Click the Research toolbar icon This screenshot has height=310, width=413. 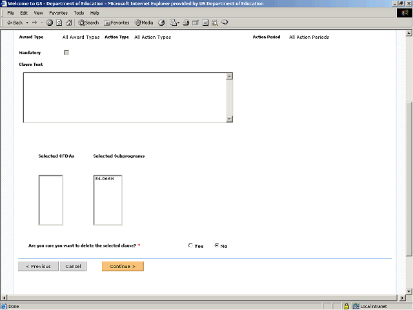(x=215, y=23)
